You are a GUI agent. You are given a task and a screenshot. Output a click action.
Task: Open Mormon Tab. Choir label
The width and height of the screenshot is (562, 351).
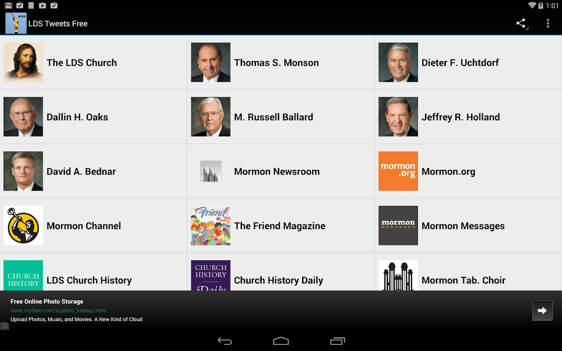pos(464,280)
